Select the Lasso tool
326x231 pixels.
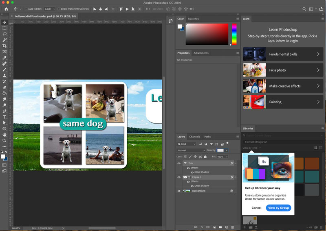[4, 34]
